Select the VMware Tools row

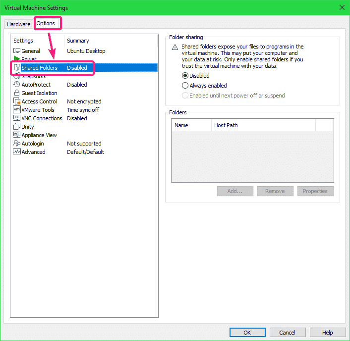point(85,110)
